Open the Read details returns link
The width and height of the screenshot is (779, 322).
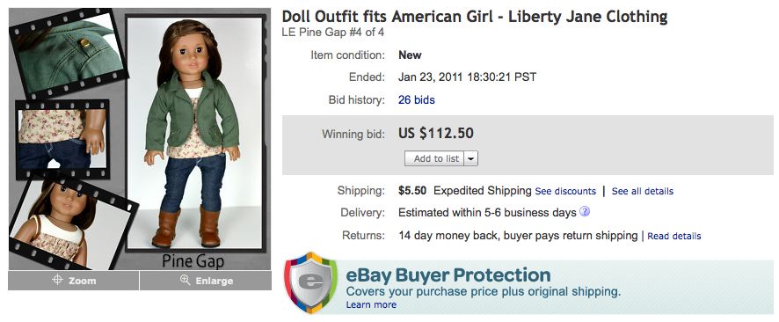pos(674,236)
